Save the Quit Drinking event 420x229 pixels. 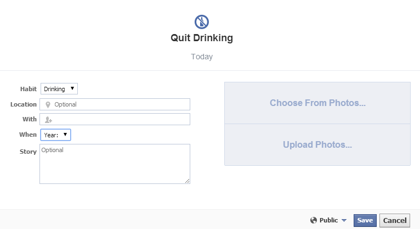365,220
